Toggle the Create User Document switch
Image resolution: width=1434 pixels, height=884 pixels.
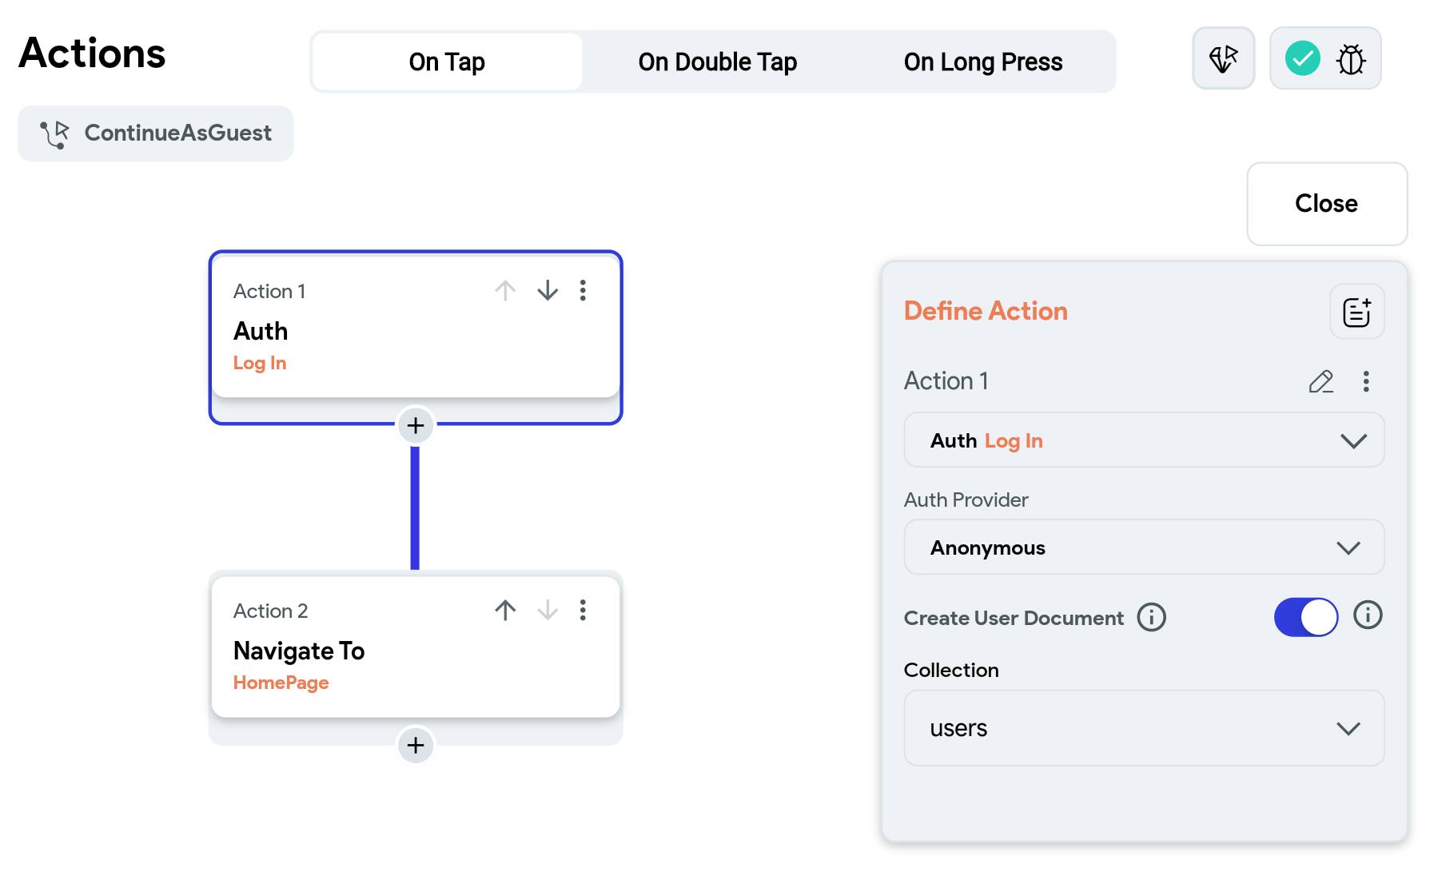pos(1305,618)
